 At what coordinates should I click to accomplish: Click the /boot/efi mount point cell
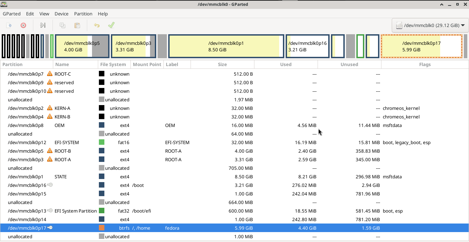[x=141, y=211]
